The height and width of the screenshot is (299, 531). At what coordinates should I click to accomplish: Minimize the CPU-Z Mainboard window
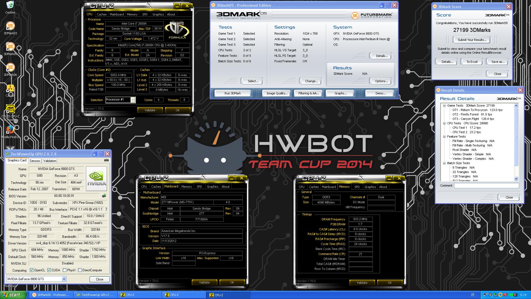pyautogui.click(x=231, y=178)
